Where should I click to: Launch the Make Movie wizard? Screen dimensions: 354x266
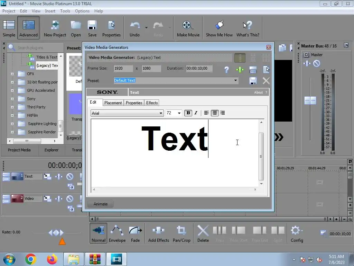[x=188, y=28]
